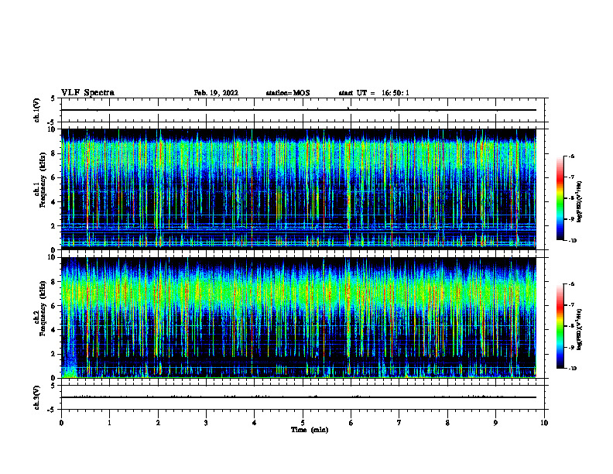Click inside the ch.2 spectrogram panel

[299, 318]
